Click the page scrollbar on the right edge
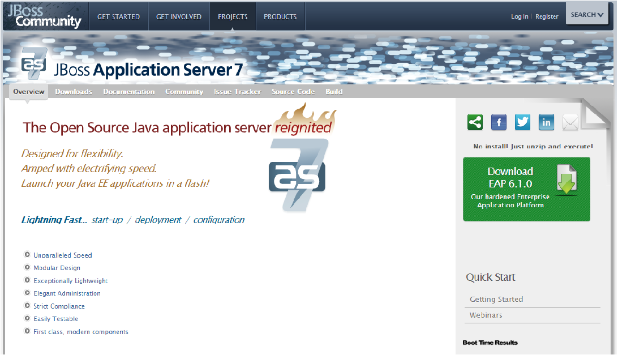The image size is (618, 359). point(615,170)
